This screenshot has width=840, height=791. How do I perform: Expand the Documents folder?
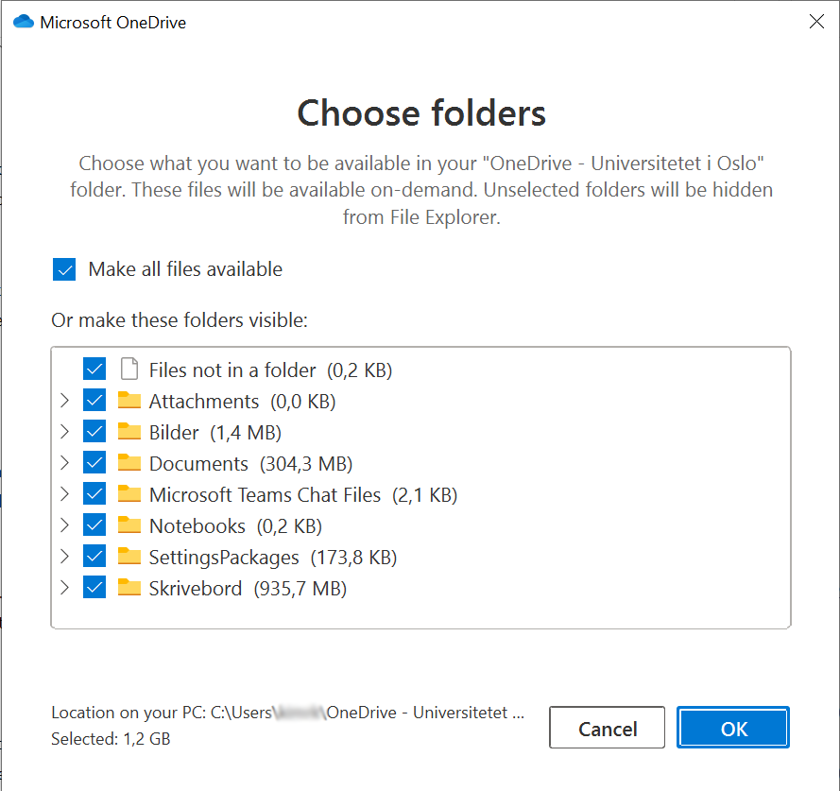pos(65,462)
